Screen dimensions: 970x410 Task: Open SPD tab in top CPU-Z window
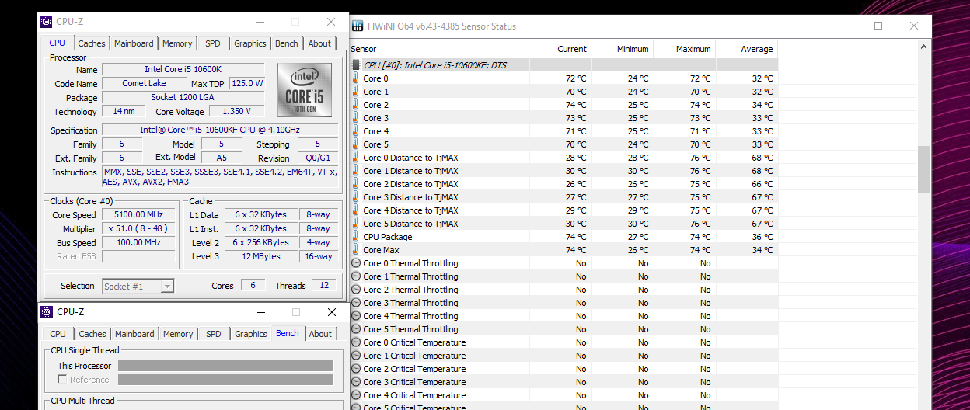[213, 43]
